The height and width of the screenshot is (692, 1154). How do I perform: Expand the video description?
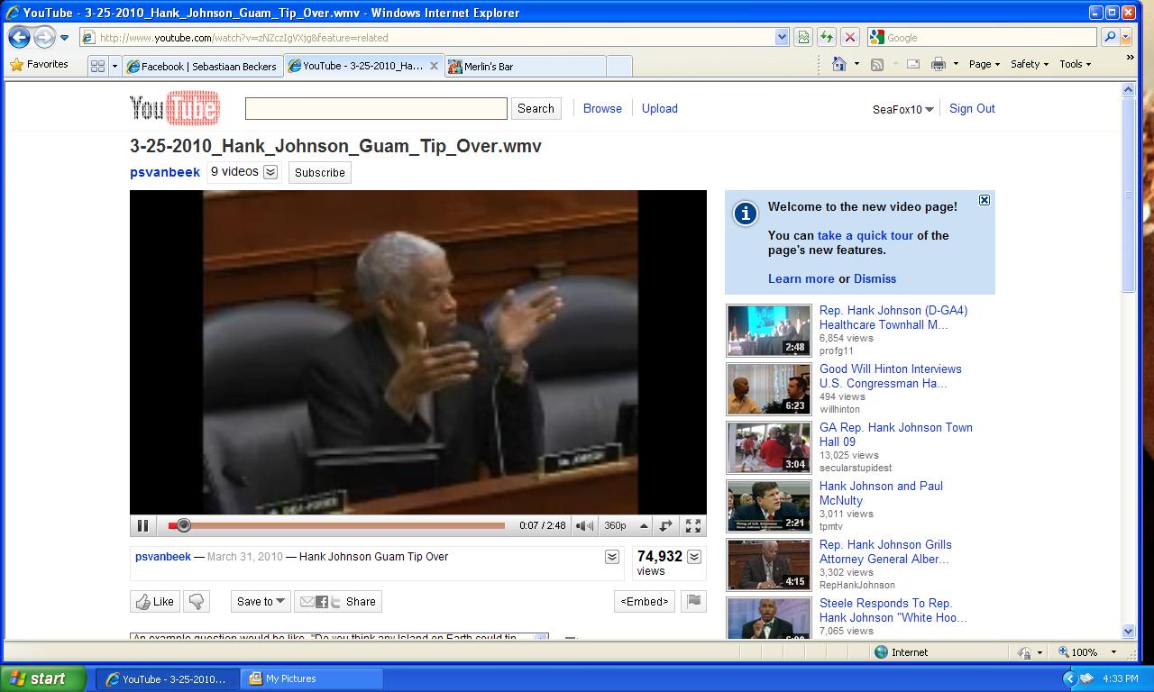tap(611, 557)
